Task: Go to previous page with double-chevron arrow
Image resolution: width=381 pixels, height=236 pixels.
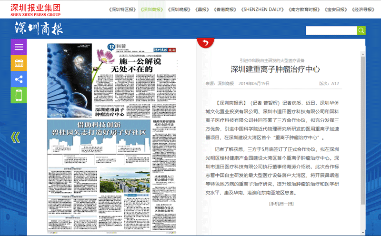Action: click(15, 137)
